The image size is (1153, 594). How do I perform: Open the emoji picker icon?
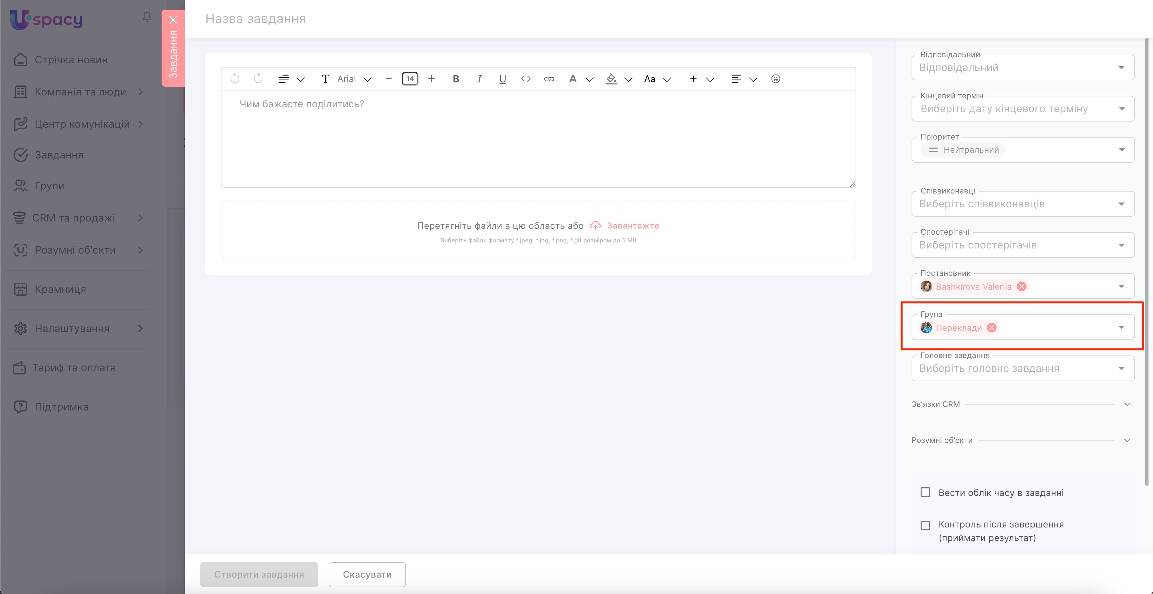(x=775, y=79)
